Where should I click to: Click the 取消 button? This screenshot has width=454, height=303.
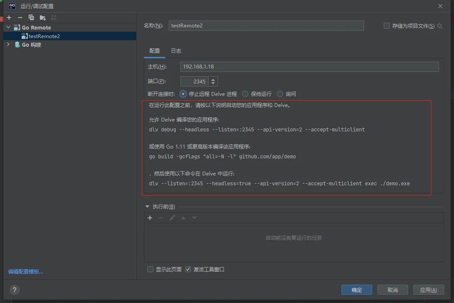click(392, 290)
